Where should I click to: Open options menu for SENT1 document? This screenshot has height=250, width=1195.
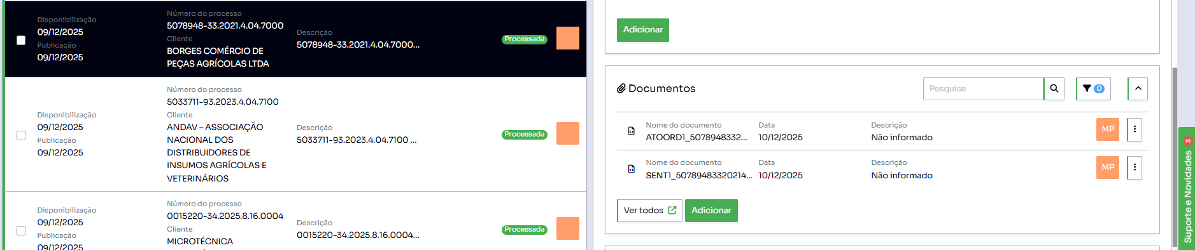(1135, 168)
